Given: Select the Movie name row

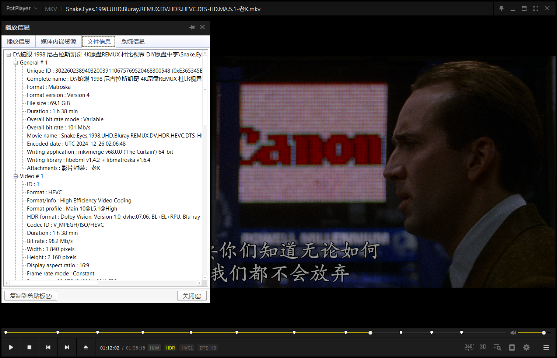Looking at the screenshot, I should click(x=114, y=136).
